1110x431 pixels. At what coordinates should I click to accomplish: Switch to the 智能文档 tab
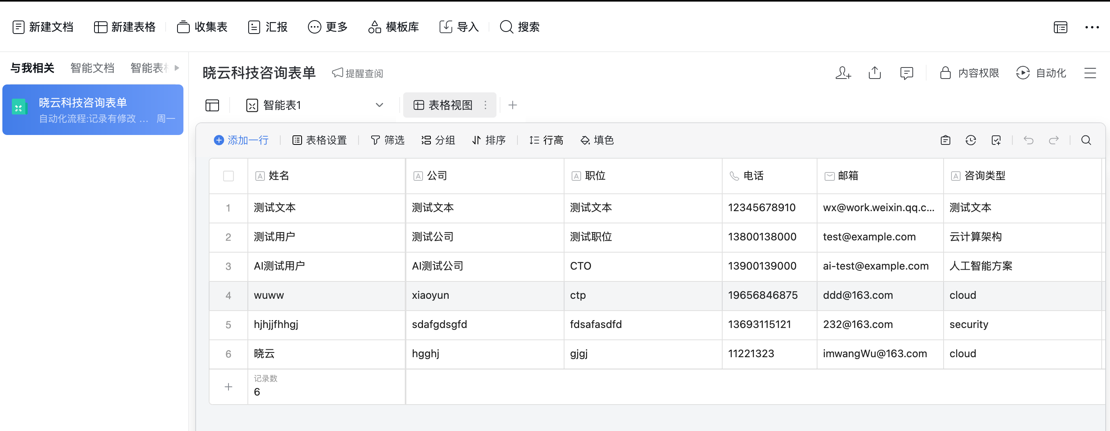92,68
